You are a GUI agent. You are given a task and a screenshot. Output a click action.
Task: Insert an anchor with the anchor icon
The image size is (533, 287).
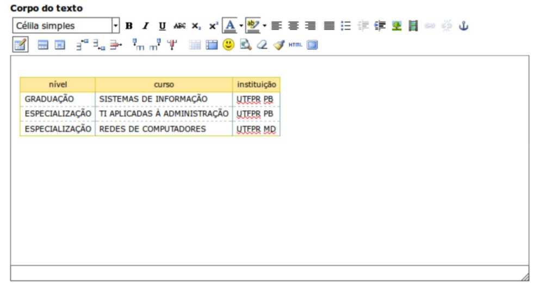point(464,26)
